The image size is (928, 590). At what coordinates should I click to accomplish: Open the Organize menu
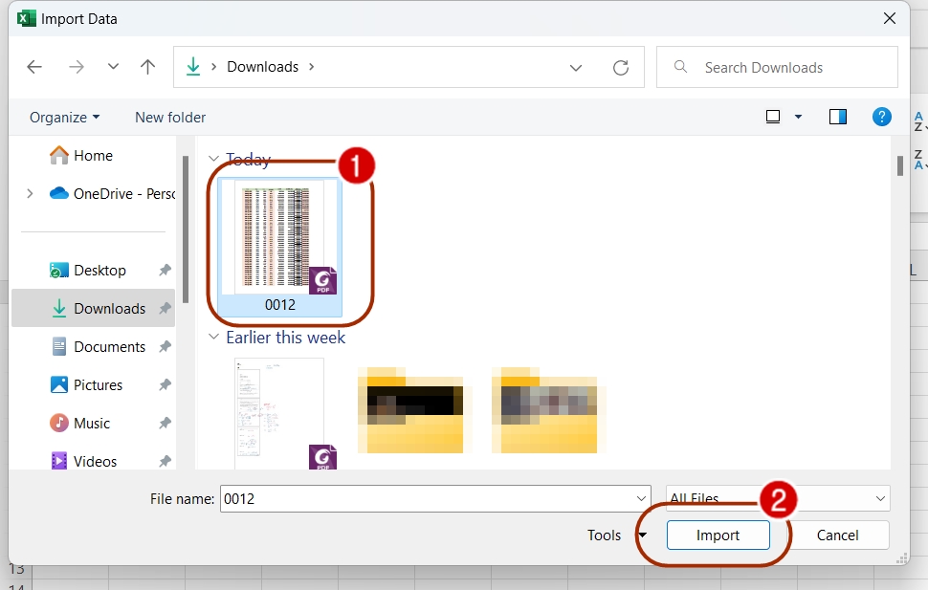[63, 117]
